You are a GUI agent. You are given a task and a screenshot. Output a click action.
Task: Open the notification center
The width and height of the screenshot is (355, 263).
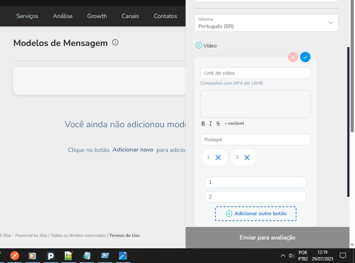343,256
